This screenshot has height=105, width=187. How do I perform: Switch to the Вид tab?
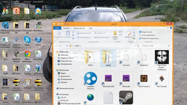point(91,28)
